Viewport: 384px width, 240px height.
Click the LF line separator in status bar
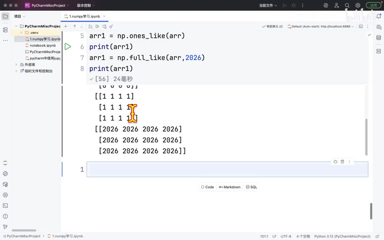click(x=274, y=236)
